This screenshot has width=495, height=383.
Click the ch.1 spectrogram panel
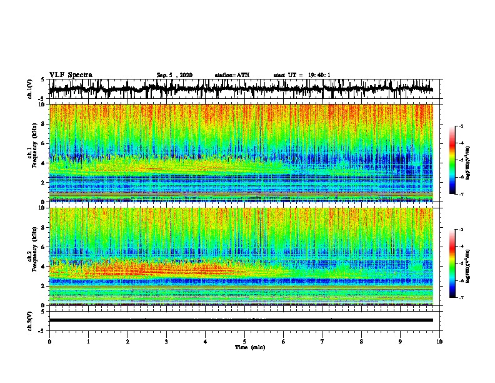[241, 153]
